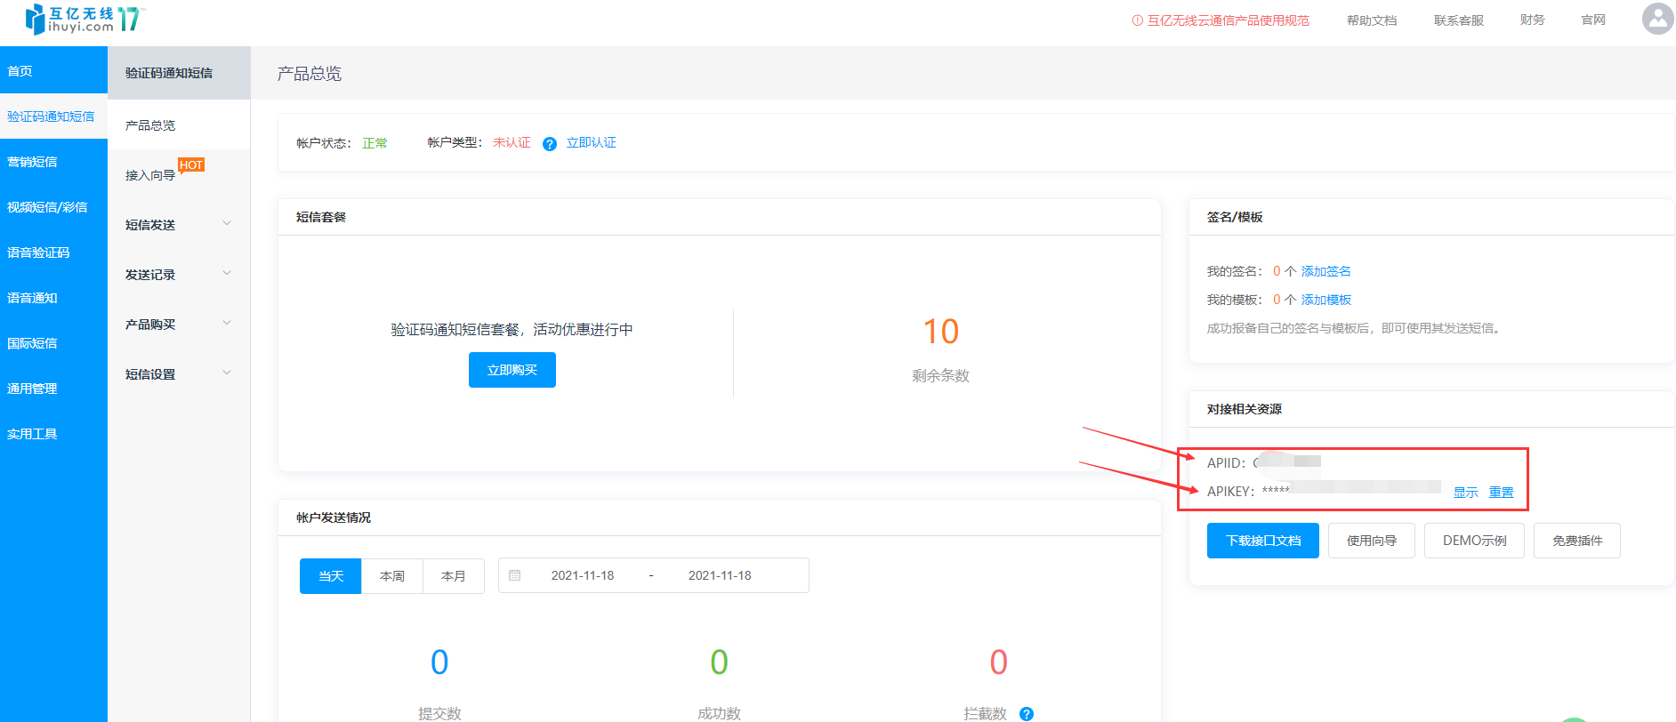The height and width of the screenshot is (722, 1676).
Task: Click the help icon next to 未认证
Action: tap(550, 144)
